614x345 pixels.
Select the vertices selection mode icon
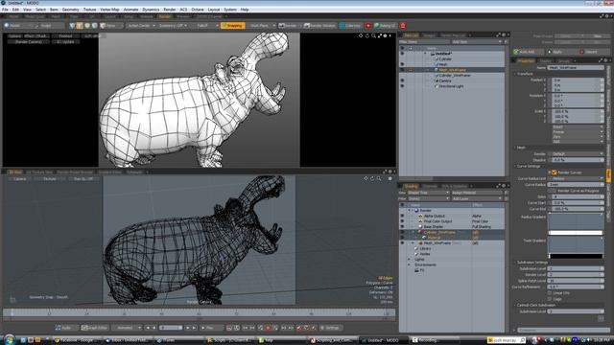(x=73, y=26)
